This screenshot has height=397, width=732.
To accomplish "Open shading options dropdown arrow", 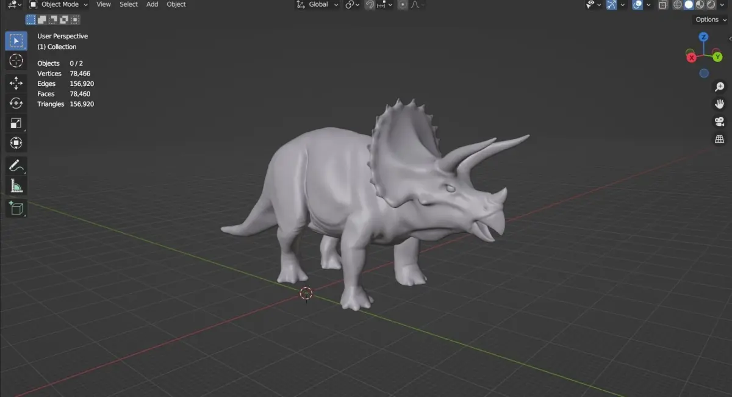I will [722, 4].
